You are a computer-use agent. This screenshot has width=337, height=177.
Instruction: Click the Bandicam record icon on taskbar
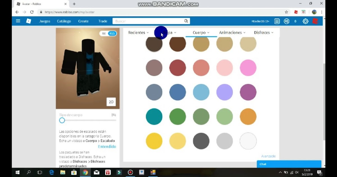coord(130,172)
